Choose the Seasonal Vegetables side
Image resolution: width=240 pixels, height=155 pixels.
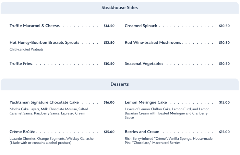144,64
